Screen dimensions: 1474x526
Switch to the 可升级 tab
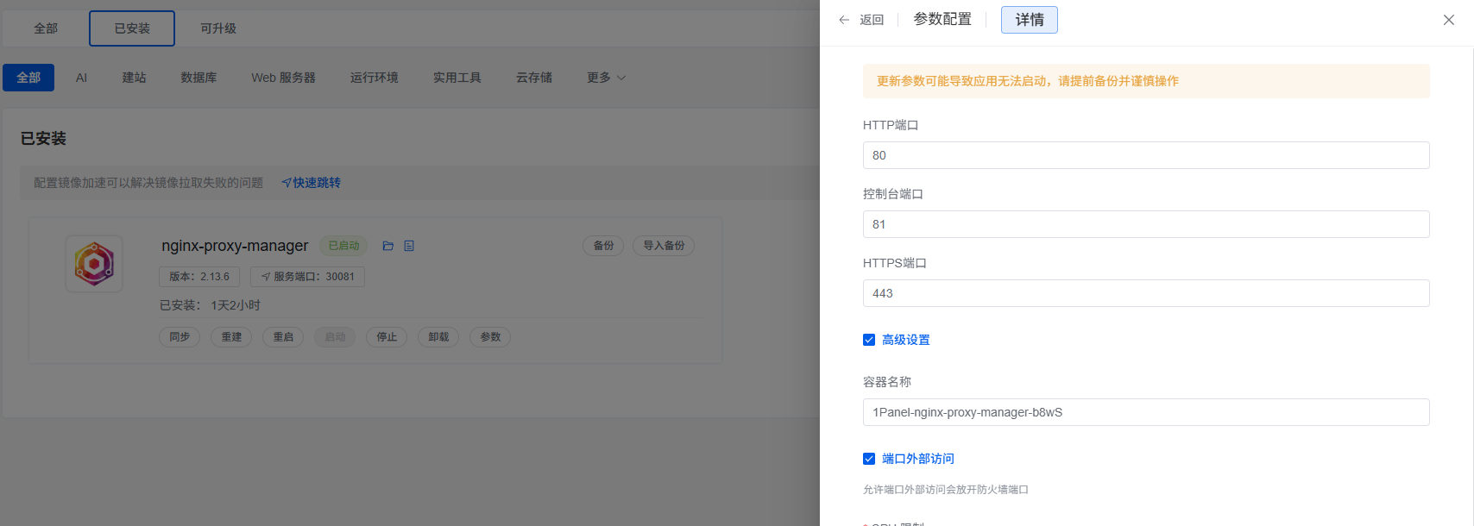pos(218,28)
